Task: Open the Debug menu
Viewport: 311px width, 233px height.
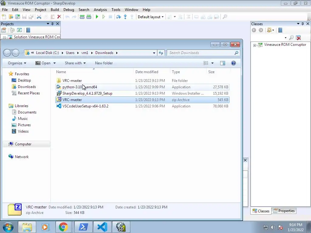Action: tap(69, 10)
